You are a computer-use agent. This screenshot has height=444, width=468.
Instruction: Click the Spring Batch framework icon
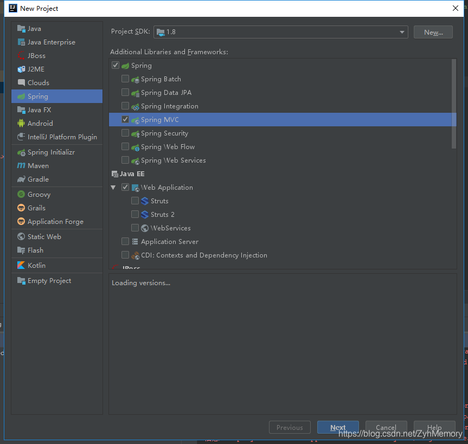(x=135, y=79)
